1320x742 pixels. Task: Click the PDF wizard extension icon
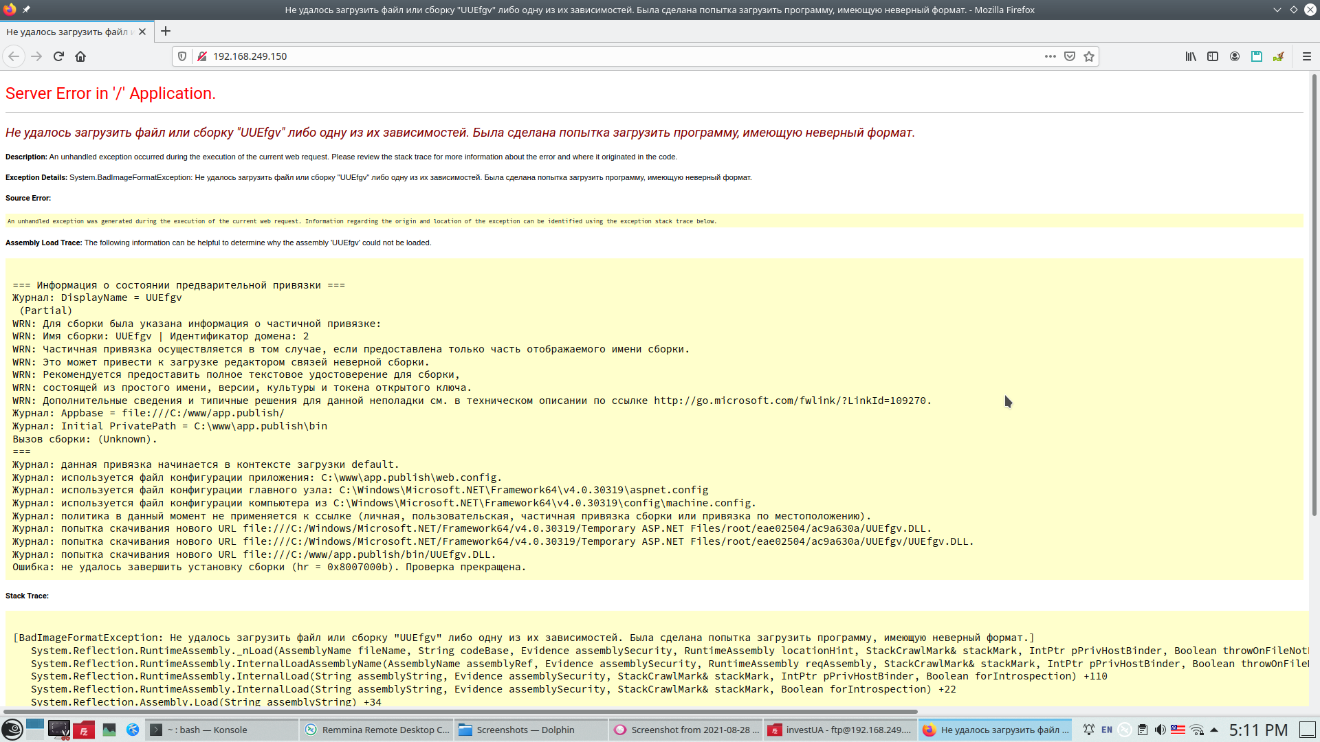pos(1279,56)
